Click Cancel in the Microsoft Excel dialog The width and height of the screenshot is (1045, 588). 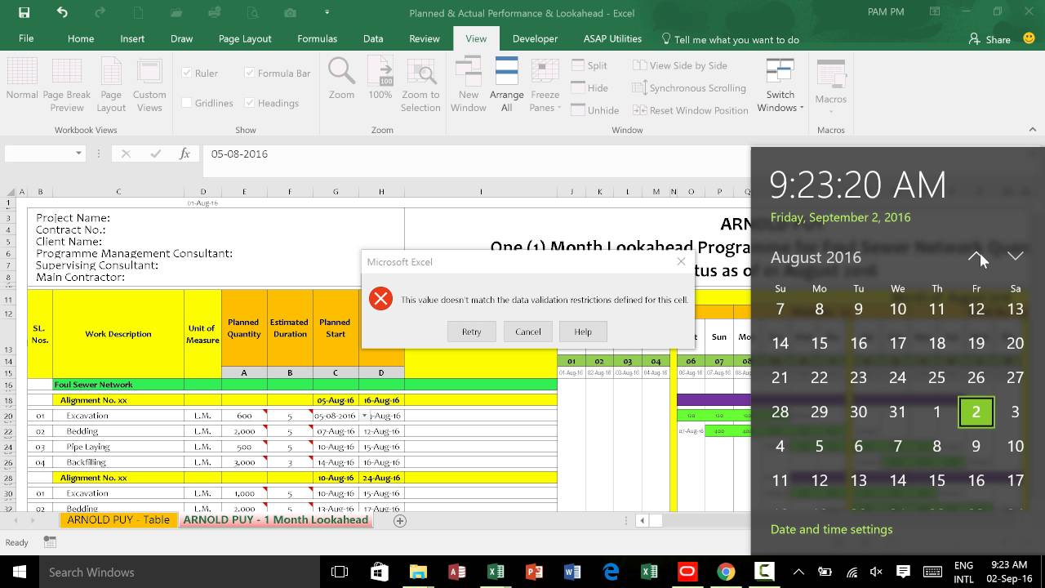pyautogui.click(x=527, y=332)
